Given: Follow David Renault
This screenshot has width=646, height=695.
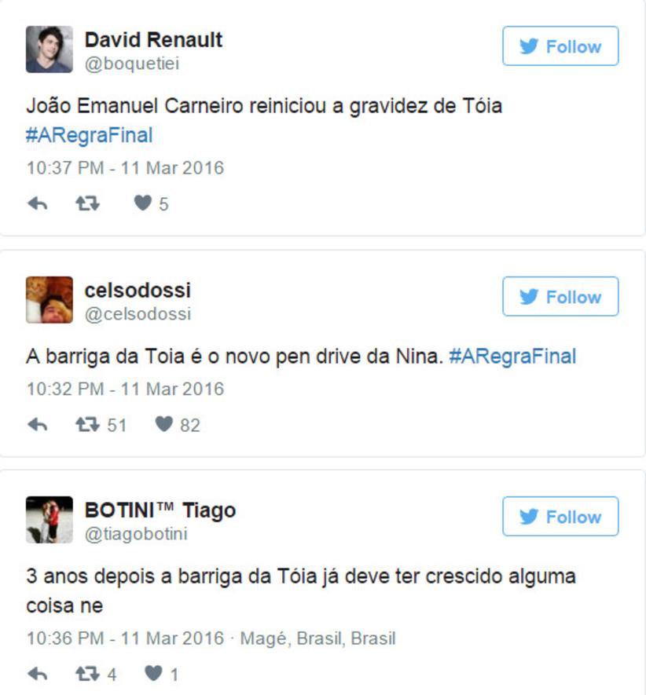Looking at the screenshot, I should 560,46.
